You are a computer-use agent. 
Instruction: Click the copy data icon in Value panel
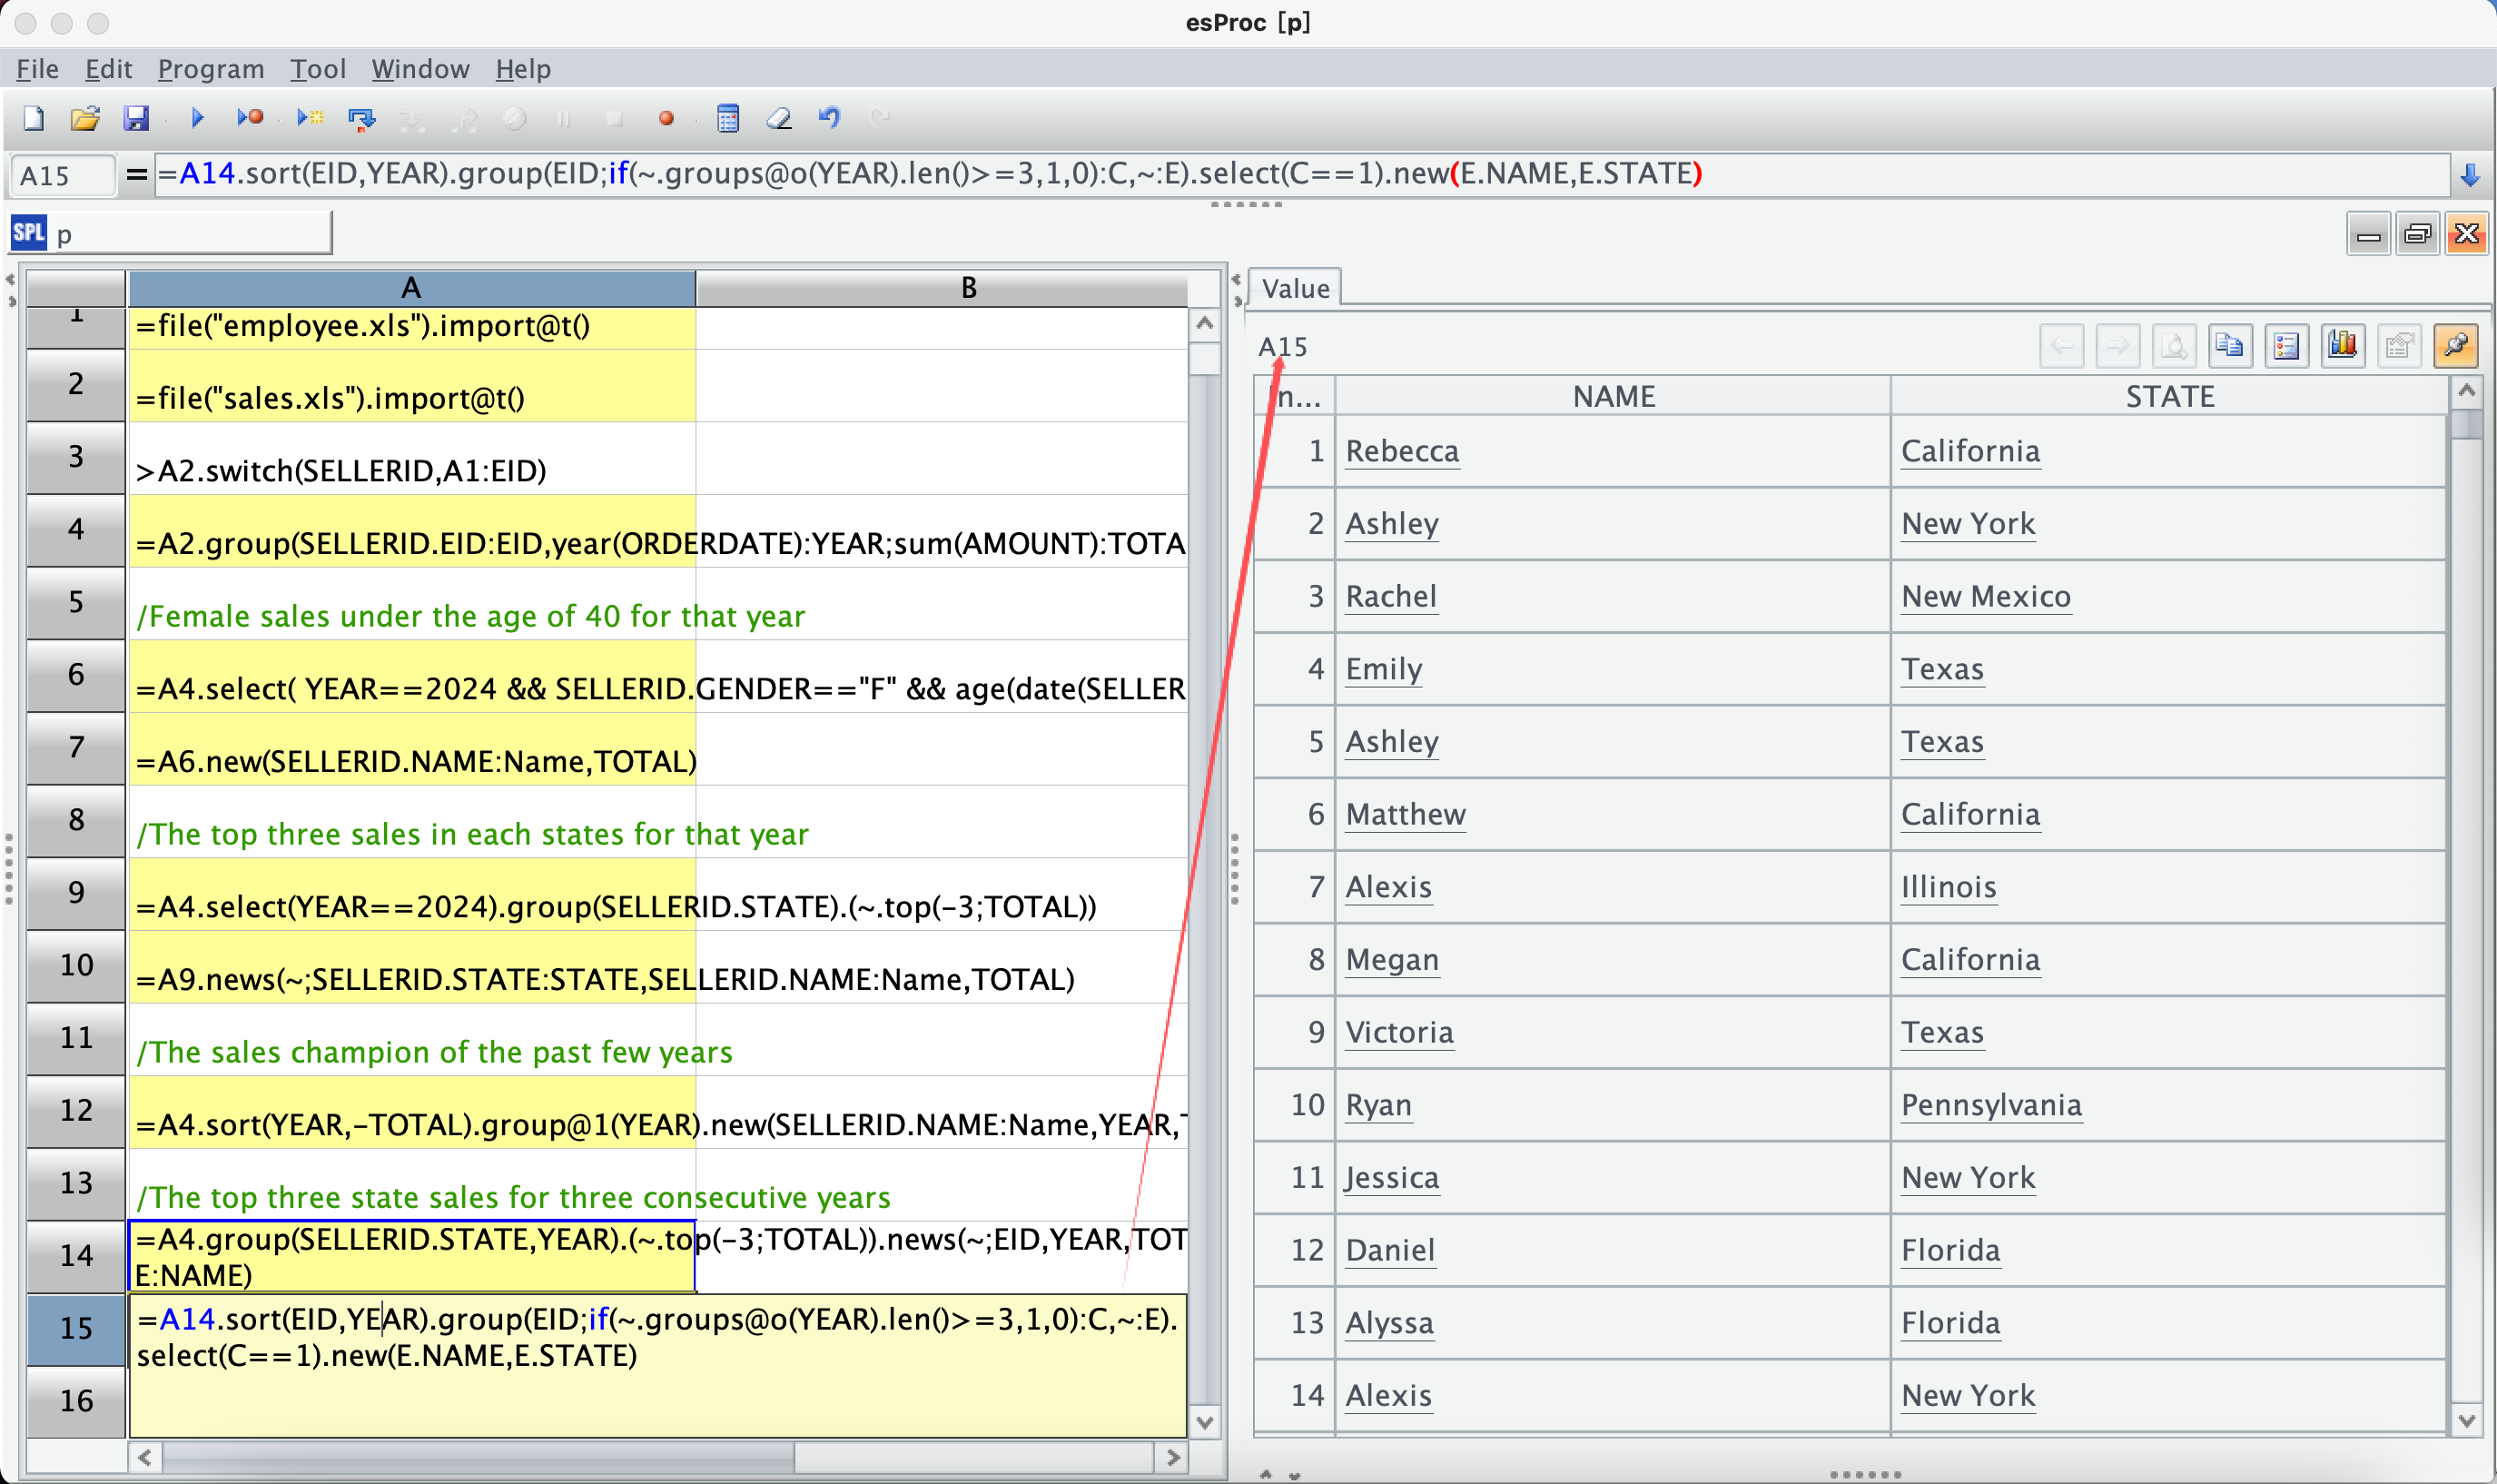point(2229,346)
